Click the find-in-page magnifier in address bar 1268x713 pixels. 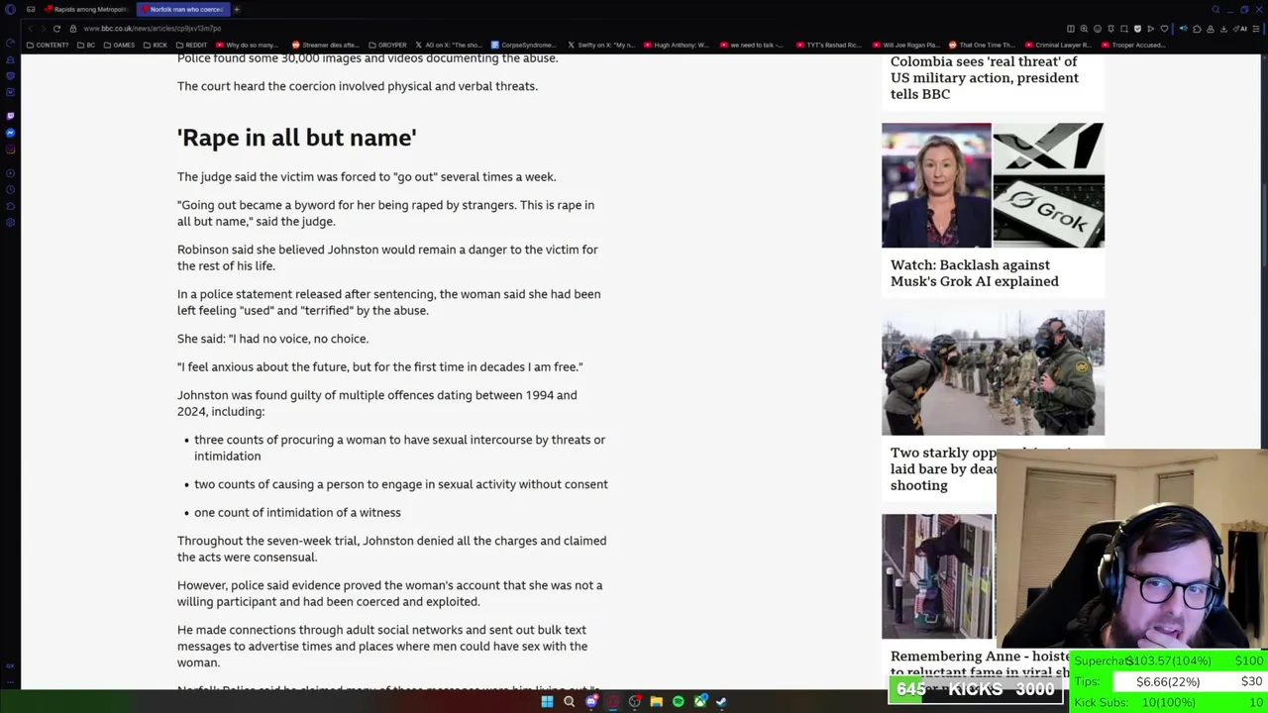click(1084, 29)
